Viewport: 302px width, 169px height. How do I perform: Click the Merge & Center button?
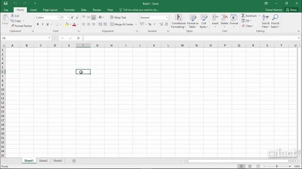coord(122,24)
